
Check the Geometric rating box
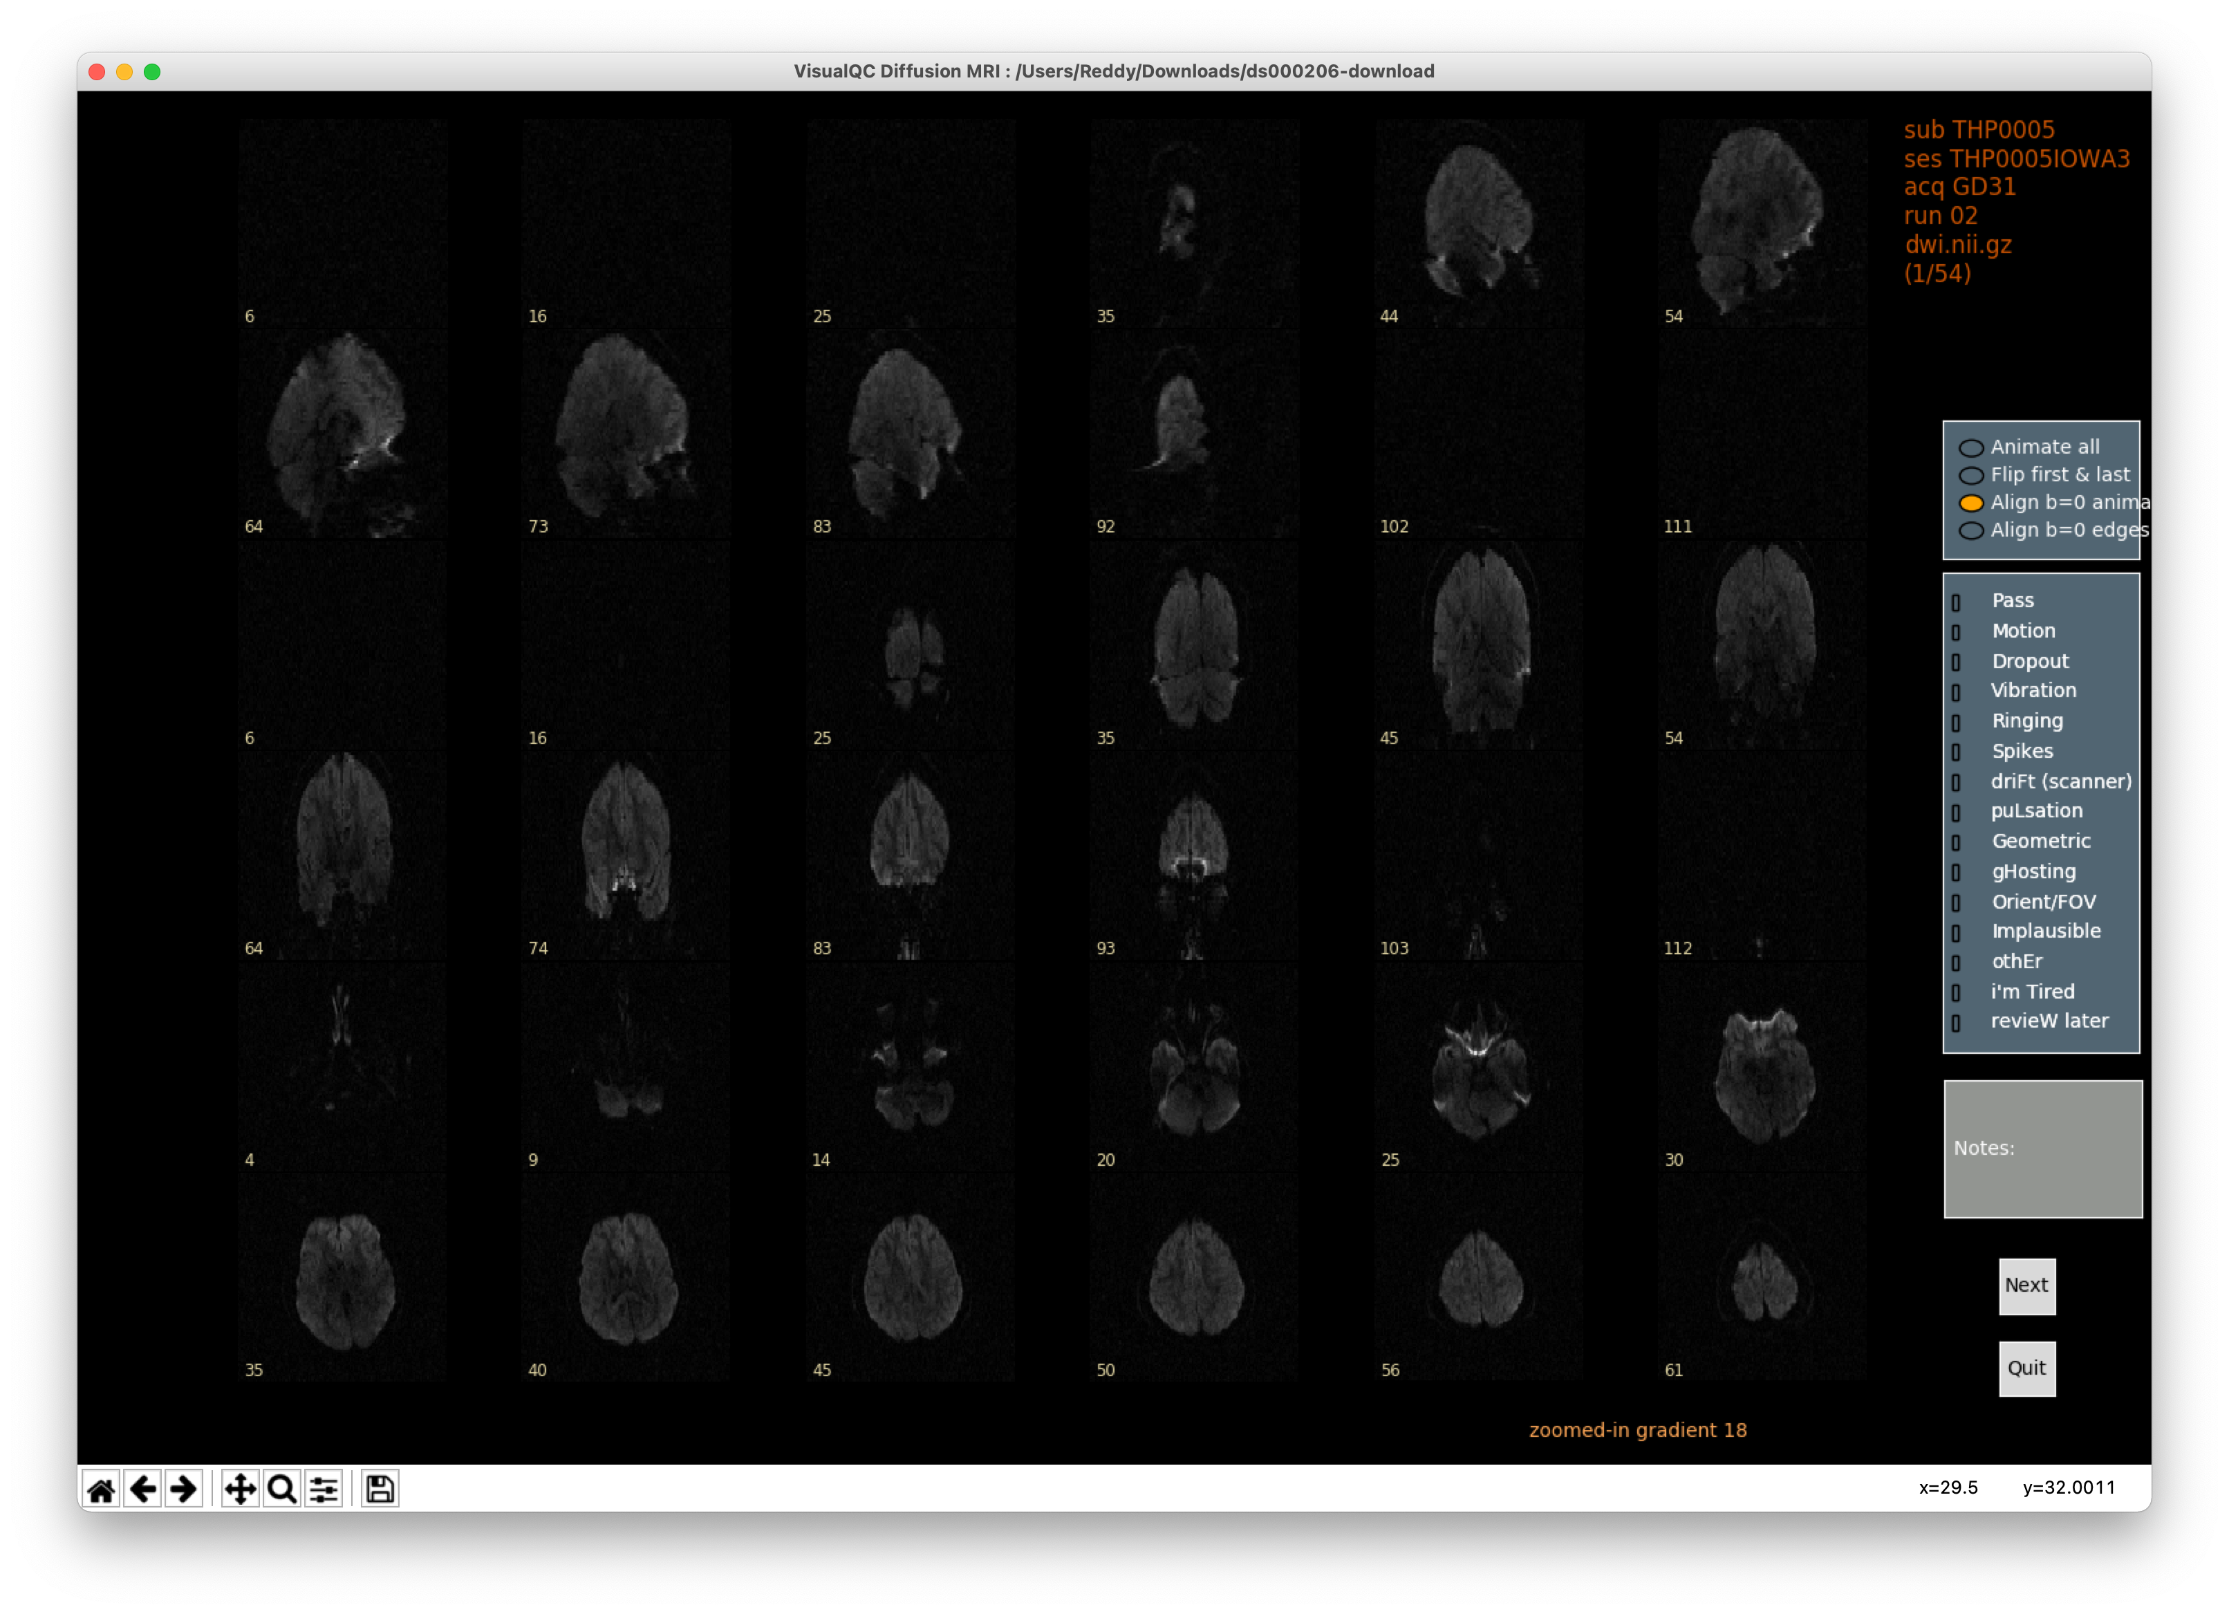[x=1956, y=842]
